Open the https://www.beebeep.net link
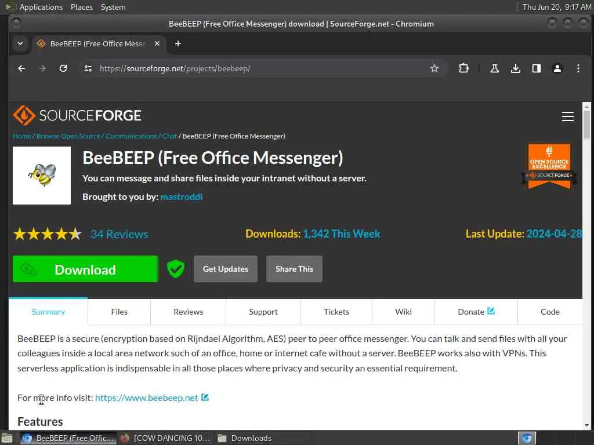 tap(147, 397)
